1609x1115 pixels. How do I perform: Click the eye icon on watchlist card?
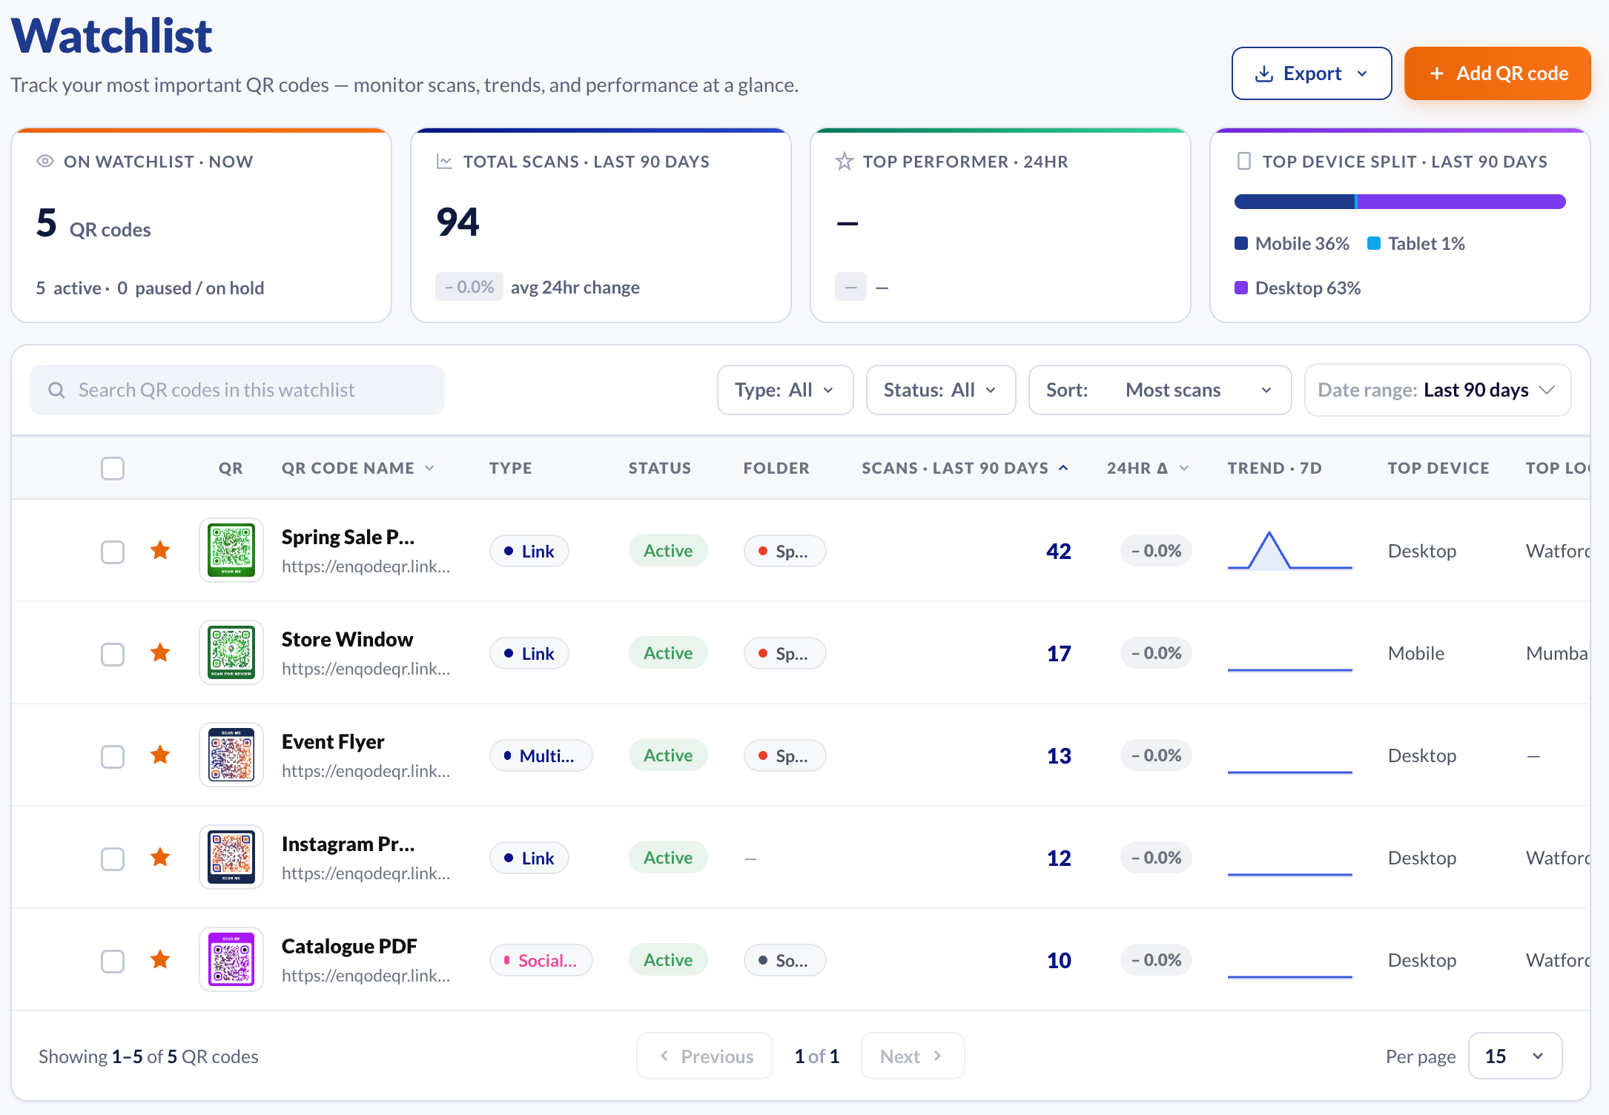(x=45, y=161)
